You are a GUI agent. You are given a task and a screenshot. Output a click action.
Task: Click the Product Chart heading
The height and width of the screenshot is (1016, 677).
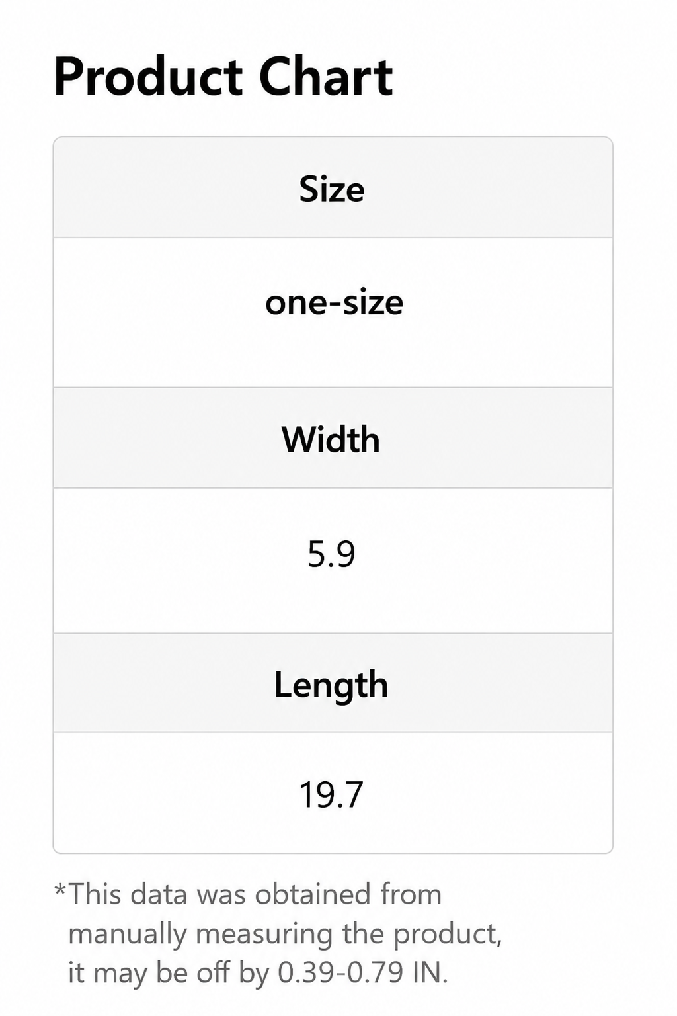[223, 77]
